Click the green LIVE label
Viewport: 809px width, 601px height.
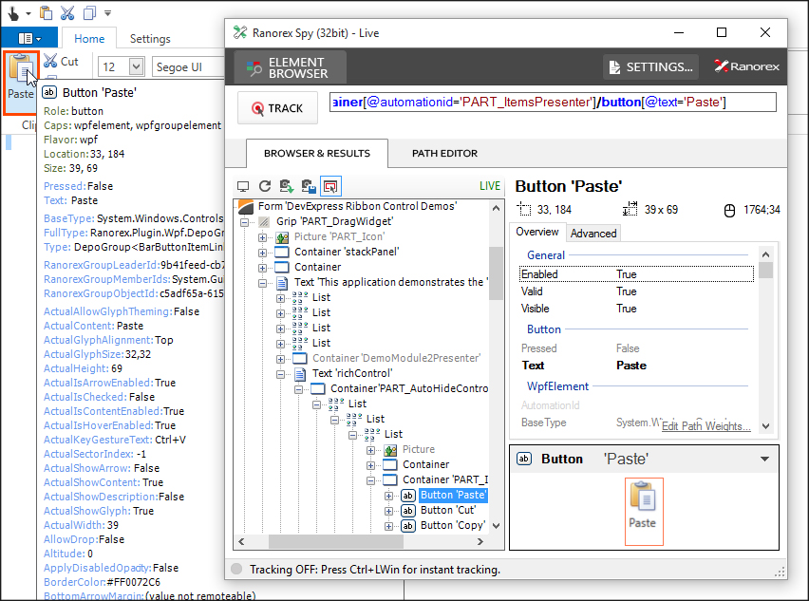pyautogui.click(x=490, y=186)
